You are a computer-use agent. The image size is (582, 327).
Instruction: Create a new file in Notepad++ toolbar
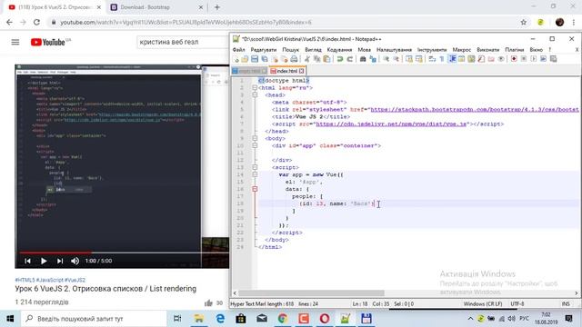[236, 59]
